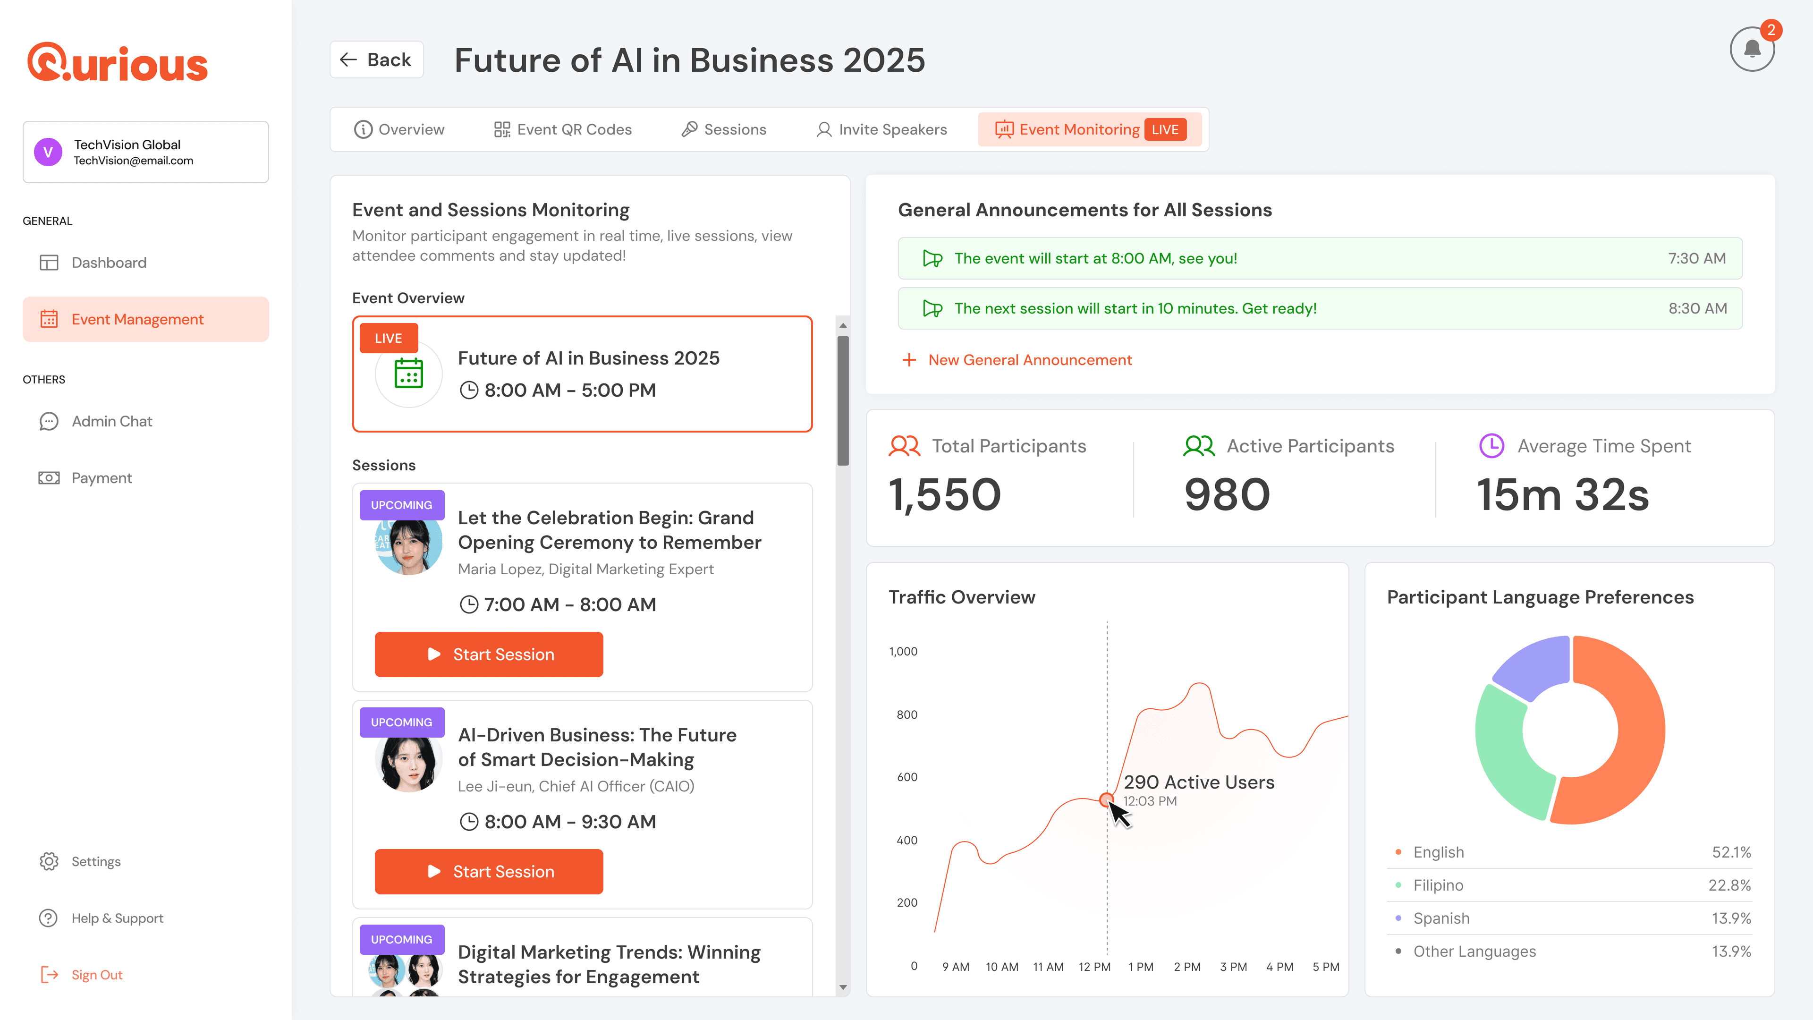Click Sign Out

[x=146, y=974]
